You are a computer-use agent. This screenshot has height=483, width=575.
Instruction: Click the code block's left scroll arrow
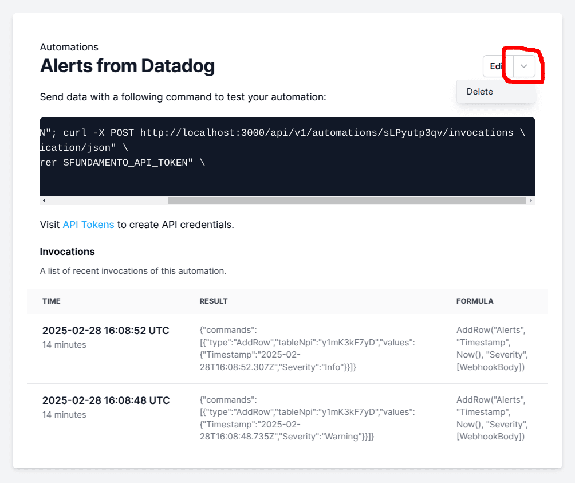44,201
